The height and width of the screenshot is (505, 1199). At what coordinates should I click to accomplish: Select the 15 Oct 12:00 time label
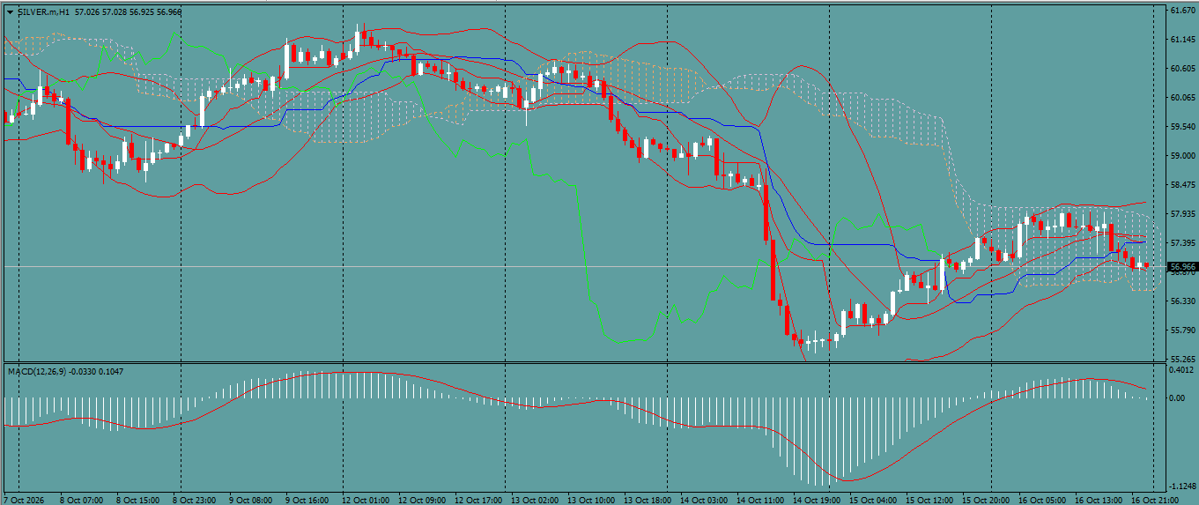coord(930,500)
